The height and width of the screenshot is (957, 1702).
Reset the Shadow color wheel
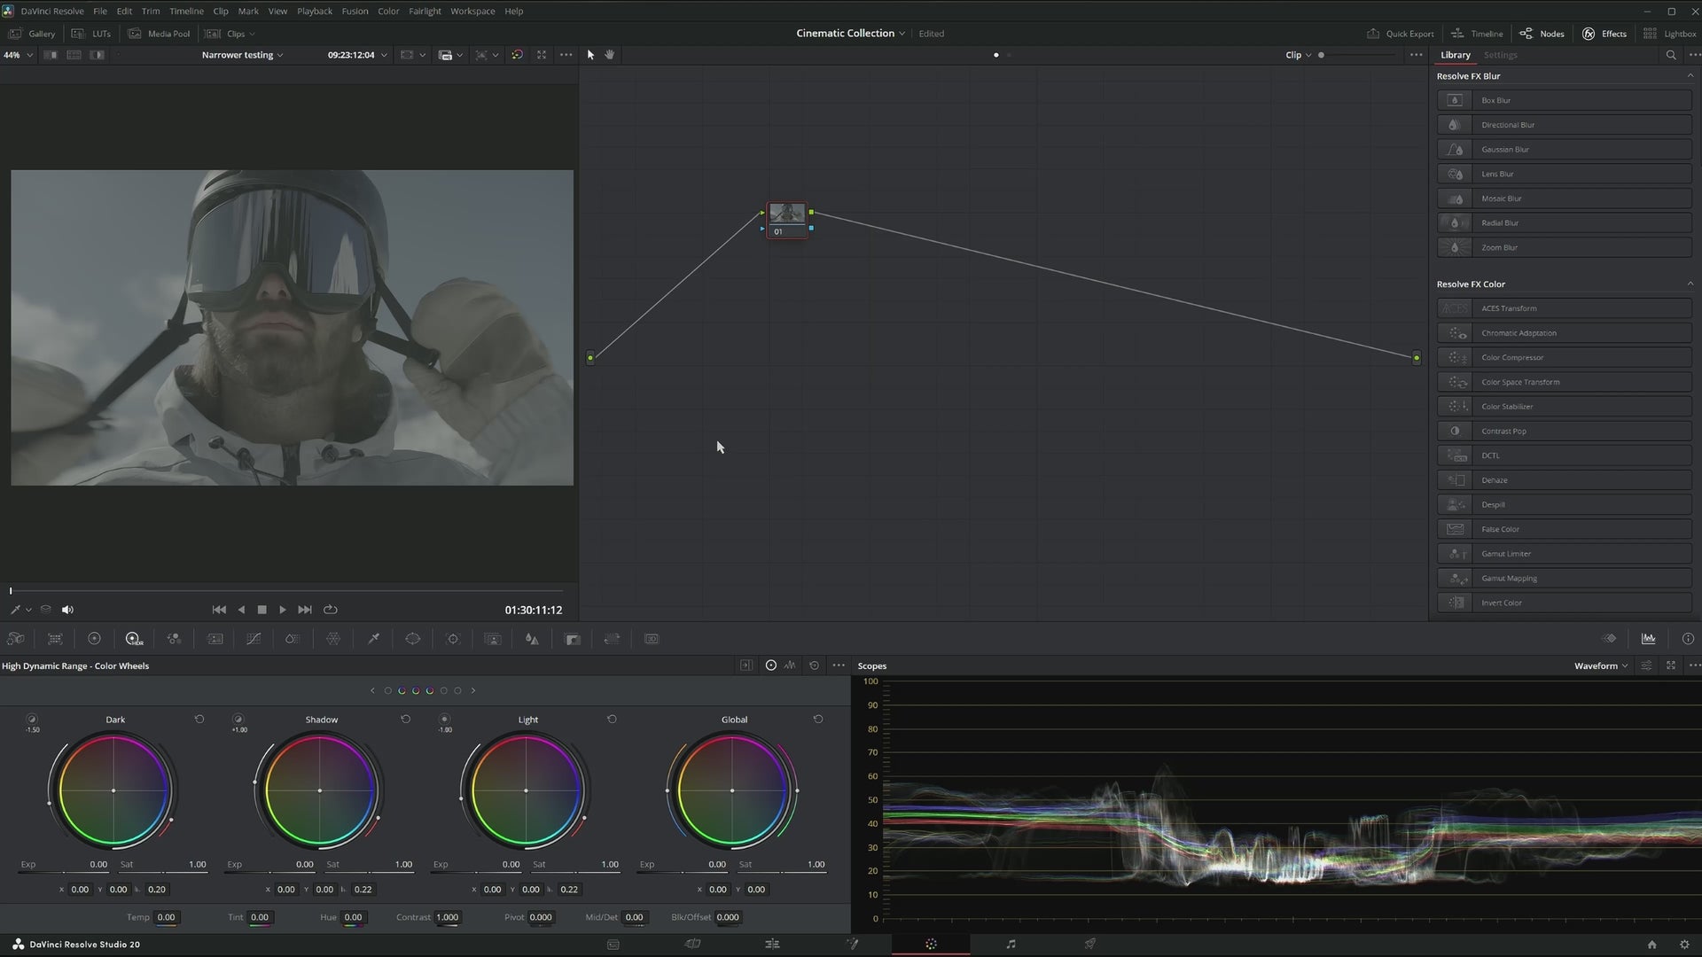[x=406, y=720]
